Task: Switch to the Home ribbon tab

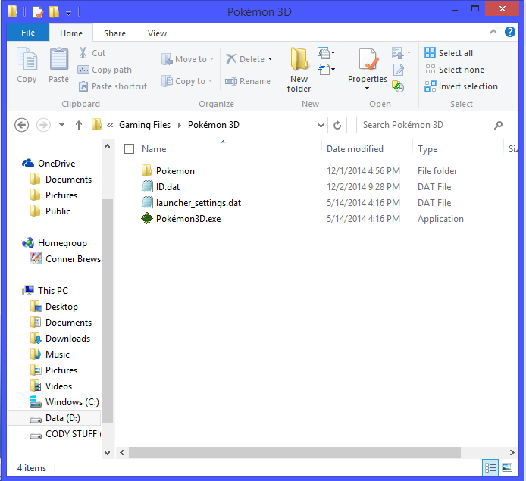Action: click(71, 33)
